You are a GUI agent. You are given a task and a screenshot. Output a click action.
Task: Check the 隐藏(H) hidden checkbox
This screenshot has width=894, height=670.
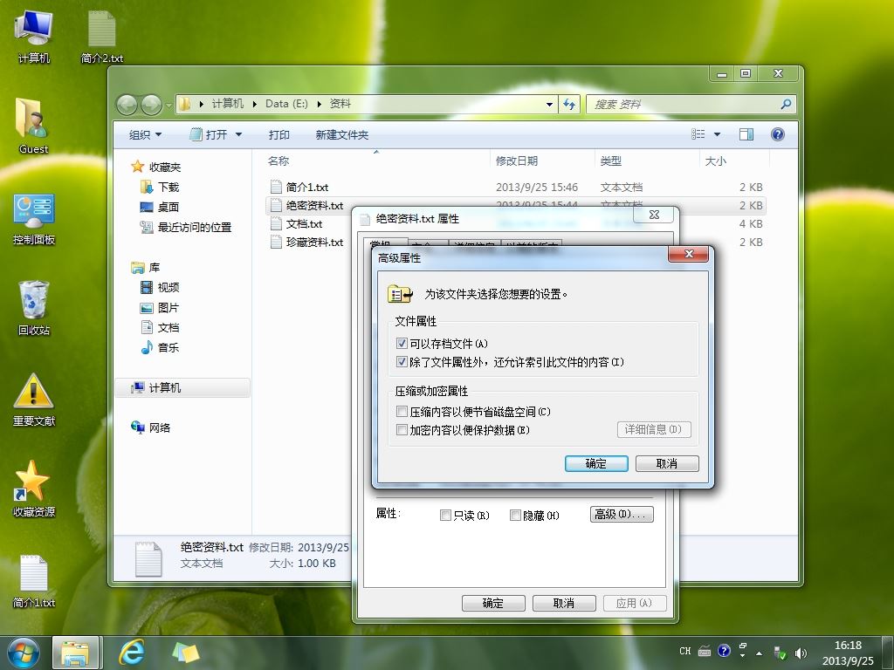pos(515,515)
